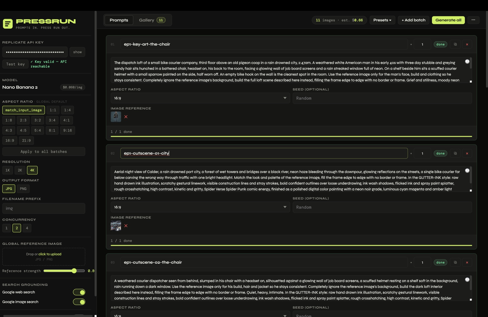The width and height of the screenshot is (488, 317).
Task: Remove the image reference from ep1-cutscene-01-city
Action: click(126, 226)
